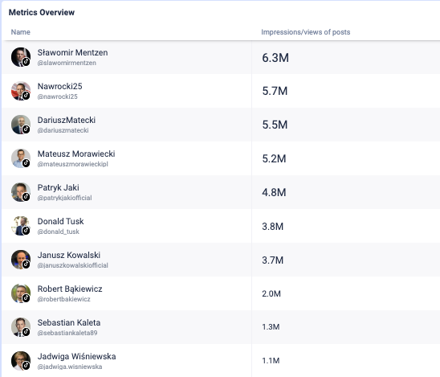This screenshot has height=377, width=440.
Task: Click Mateusz Morawiecki's profile avatar
Action: coord(21,158)
